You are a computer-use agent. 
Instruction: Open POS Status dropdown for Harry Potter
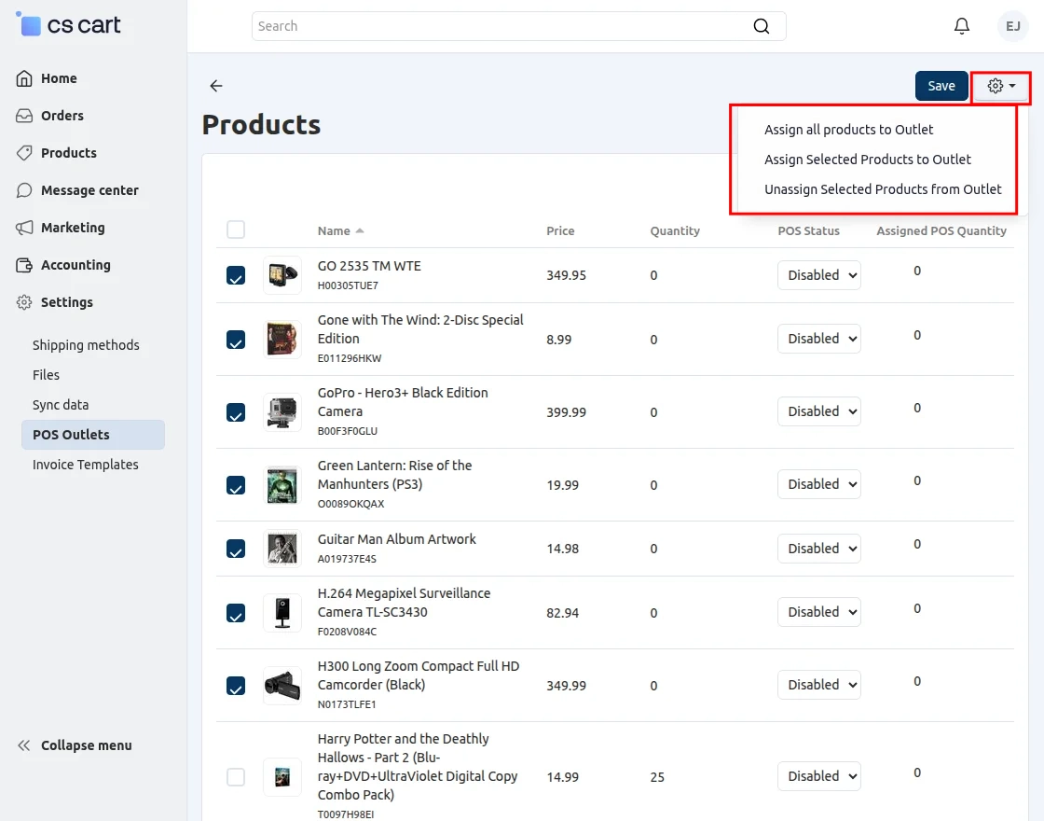[819, 776]
